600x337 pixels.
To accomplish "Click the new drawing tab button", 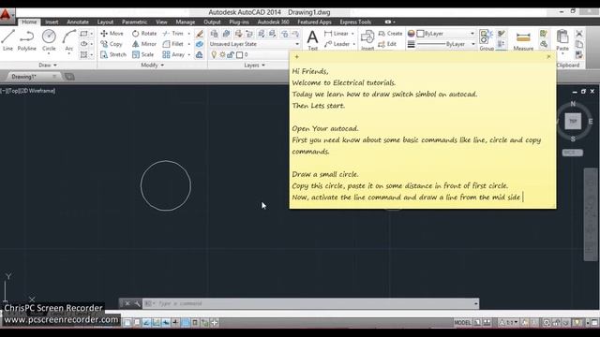I will click(x=69, y=77).
